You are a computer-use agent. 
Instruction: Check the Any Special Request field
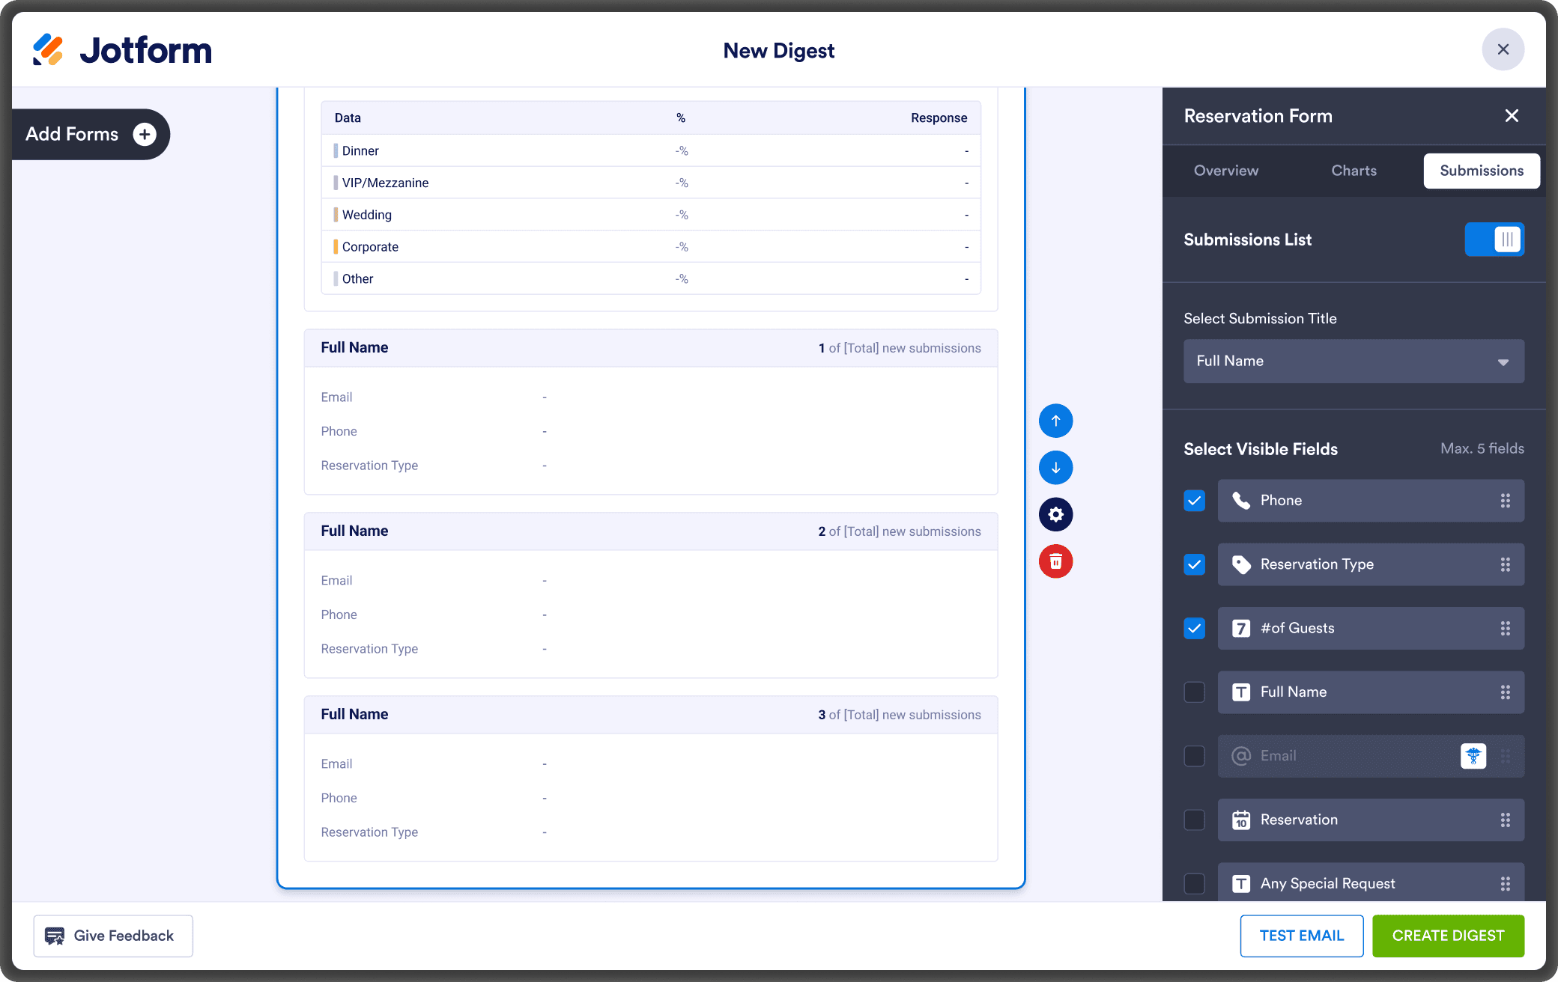pos(1195,883)
